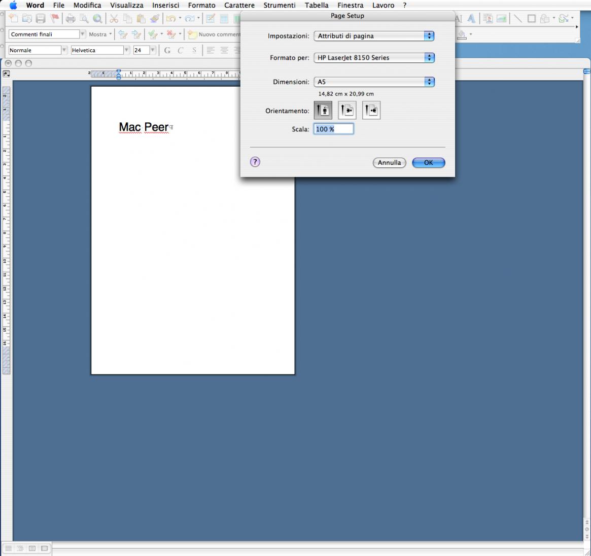Open the font size 24 dropdown
Image resolution: width=591 pixels, height=556 pixels.
point(153,50)
